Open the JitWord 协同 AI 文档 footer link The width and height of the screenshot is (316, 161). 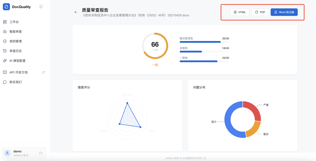pyautogui.click(x=183, y=158)
